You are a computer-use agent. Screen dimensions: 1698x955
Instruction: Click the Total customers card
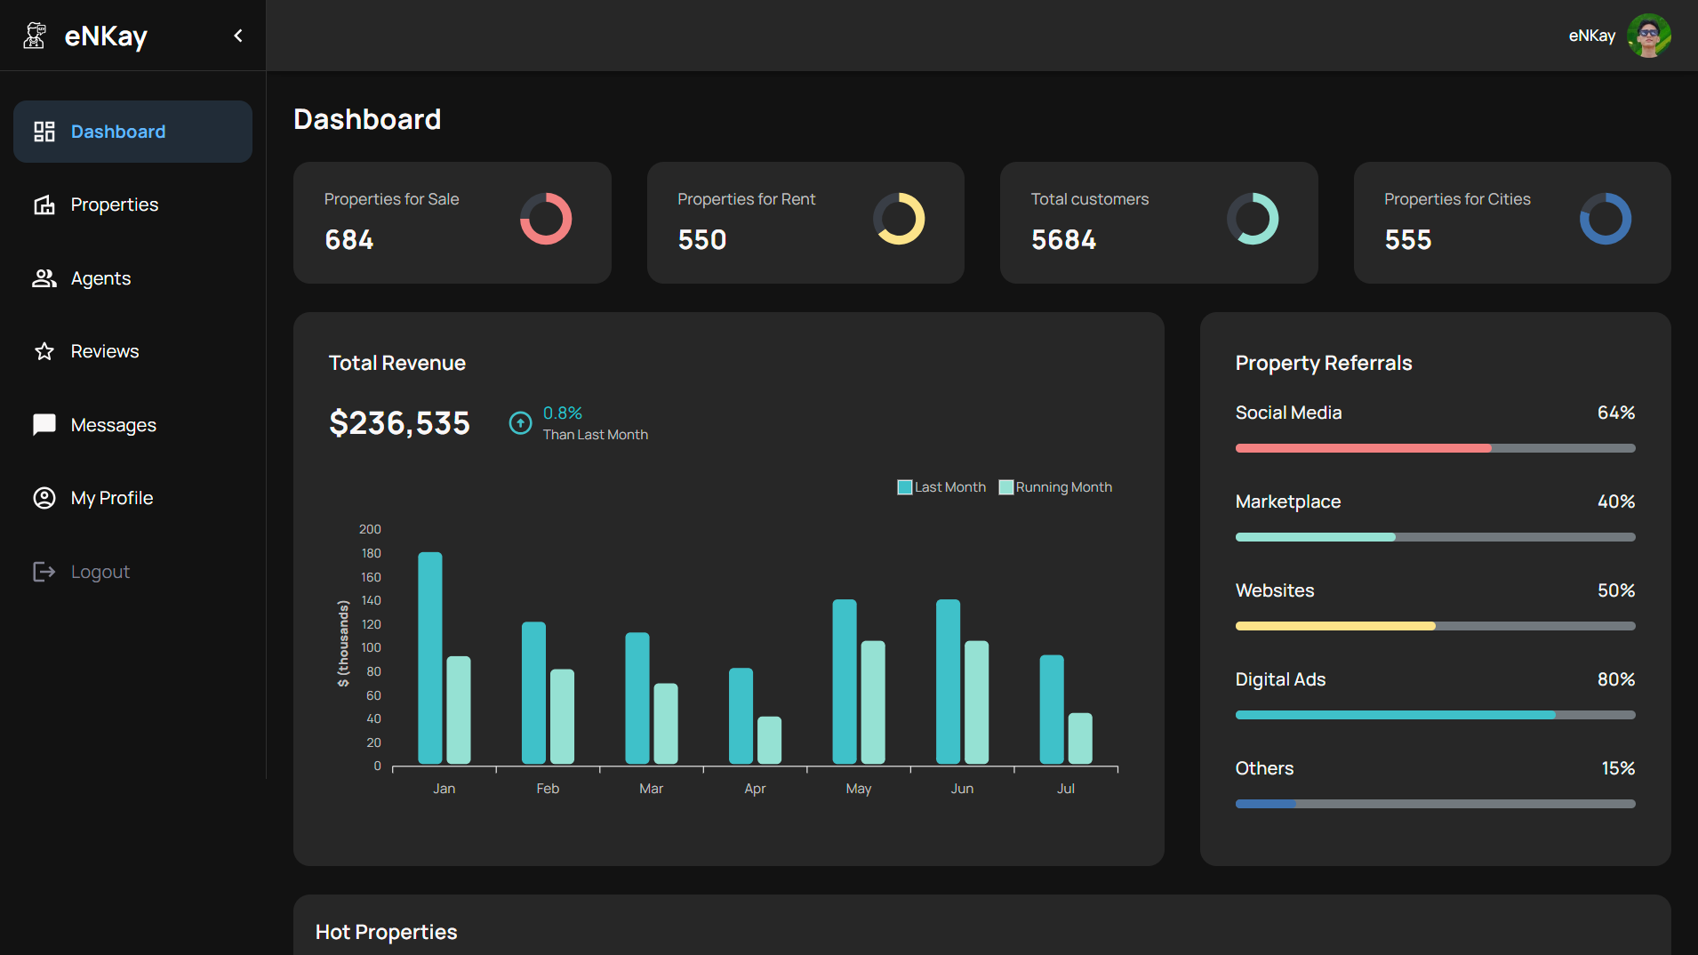pyautogui.click(x=1158, y=222)
